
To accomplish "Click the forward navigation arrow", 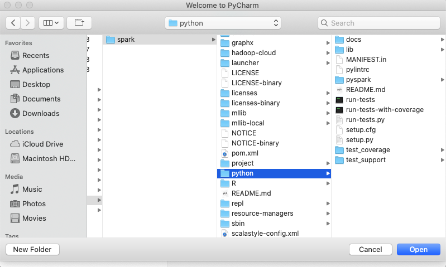I will pos(28,23).
